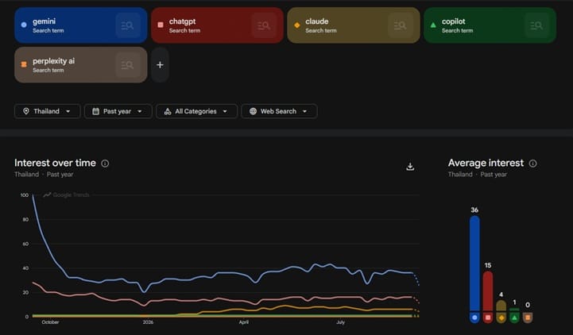573x335 pixels.
Task: Show info for Average interest
Action: [532, 164]
